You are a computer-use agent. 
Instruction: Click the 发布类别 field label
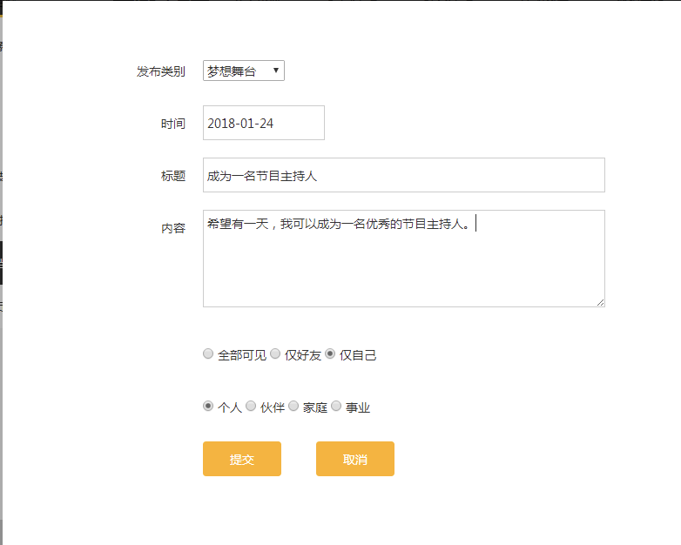point(160,71)
